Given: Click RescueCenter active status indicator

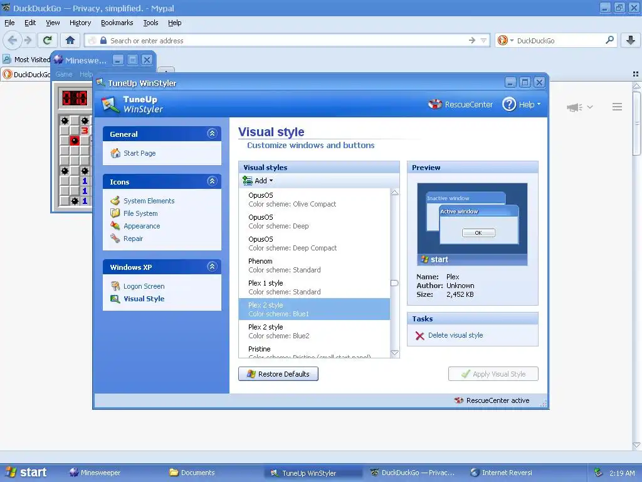Looking at the screenshot, I should pyautogui.click(x=492, y=400).
